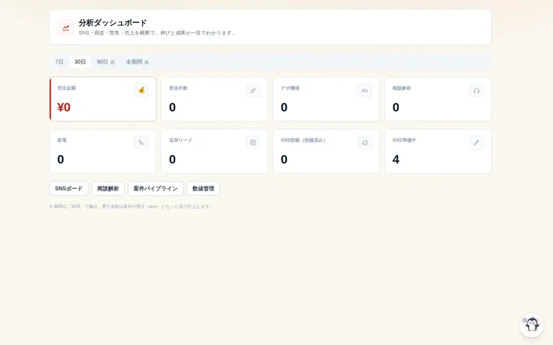
Task: Click the 0 value under 追加リード
Action: [172, 159]
